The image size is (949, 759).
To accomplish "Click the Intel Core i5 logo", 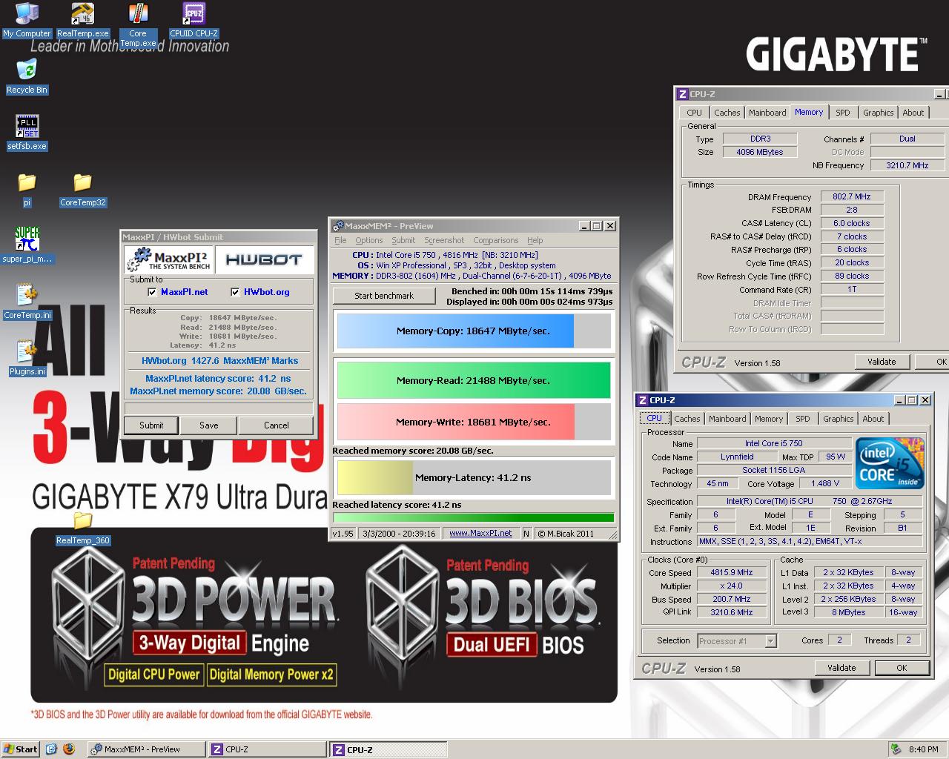I will [890, 463].
